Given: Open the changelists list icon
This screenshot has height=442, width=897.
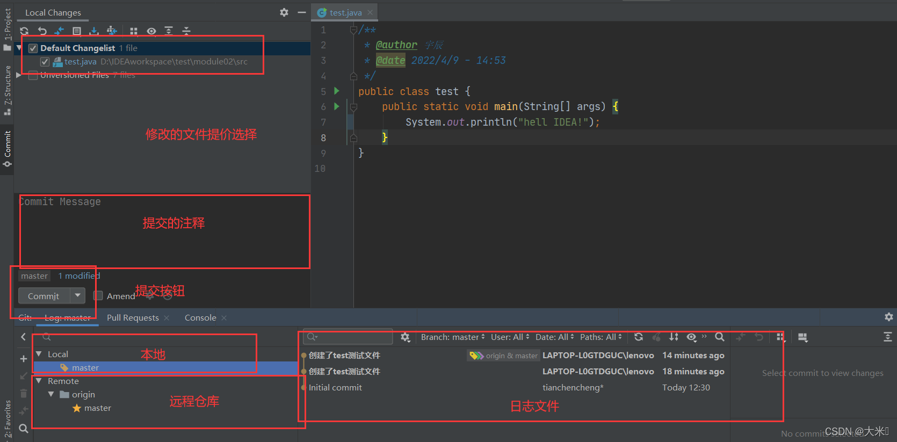Looking at the screenshot, I should [77, 31].
